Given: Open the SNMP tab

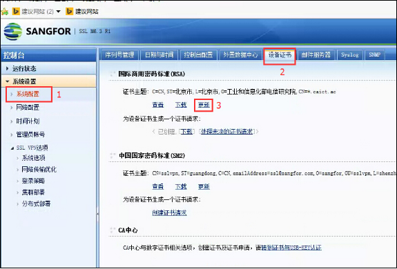Looking at the screenshot, I should click(x=374, y=55).
